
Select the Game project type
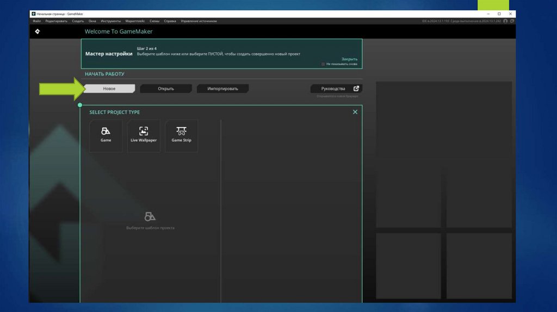tap(106, 136)
